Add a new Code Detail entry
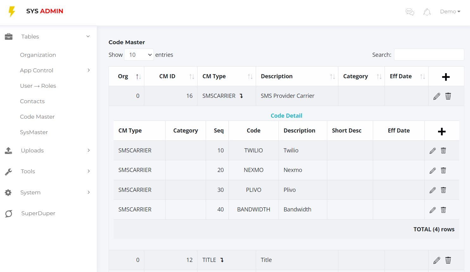 point(442,131)
